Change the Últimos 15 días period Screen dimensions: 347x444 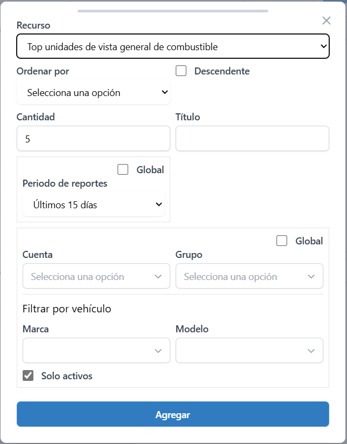pos(93,204)
